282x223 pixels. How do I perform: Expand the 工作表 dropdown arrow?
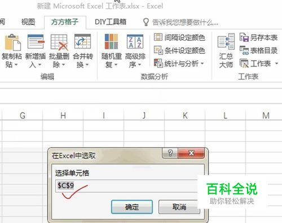pos(276,63)
